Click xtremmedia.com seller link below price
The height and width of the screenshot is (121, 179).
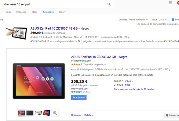point(79,89)
